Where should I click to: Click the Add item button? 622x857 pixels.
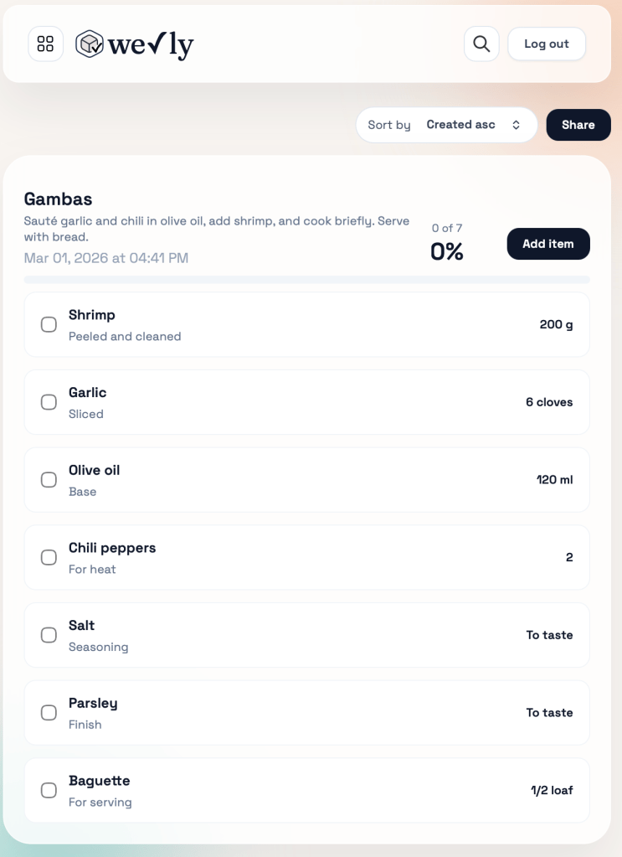tap(548, 244)
